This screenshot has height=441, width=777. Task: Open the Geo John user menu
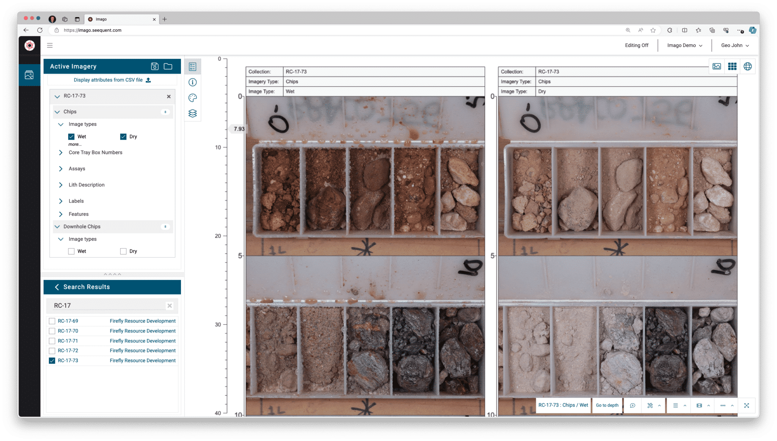click(735, 45)
